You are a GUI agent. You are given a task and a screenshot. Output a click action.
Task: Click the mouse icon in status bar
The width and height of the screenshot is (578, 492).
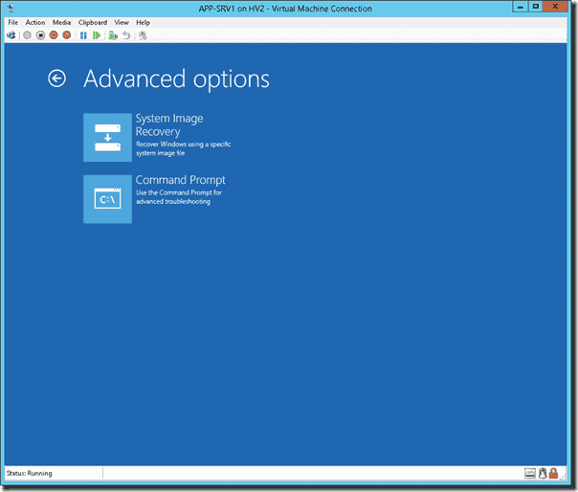543,473
